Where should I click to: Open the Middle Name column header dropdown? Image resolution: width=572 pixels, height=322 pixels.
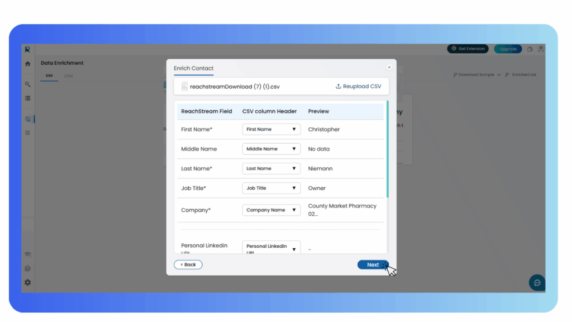(x=271, y=149)
